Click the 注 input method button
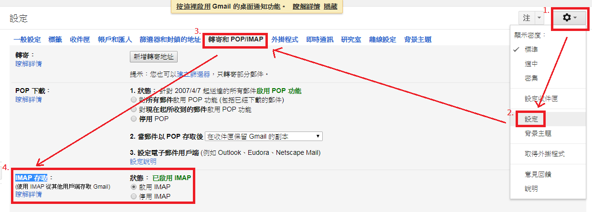The image size is (592, 212). click(527, 18)
